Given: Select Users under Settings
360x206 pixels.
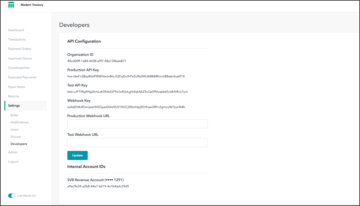Looking at the screenshot, I should pyautogui.click(x=14, y=130).
